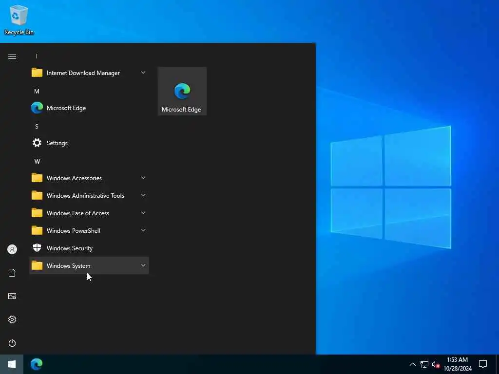
Task: Expand Windows PowerShell chevron
Action: coord(143,230)
